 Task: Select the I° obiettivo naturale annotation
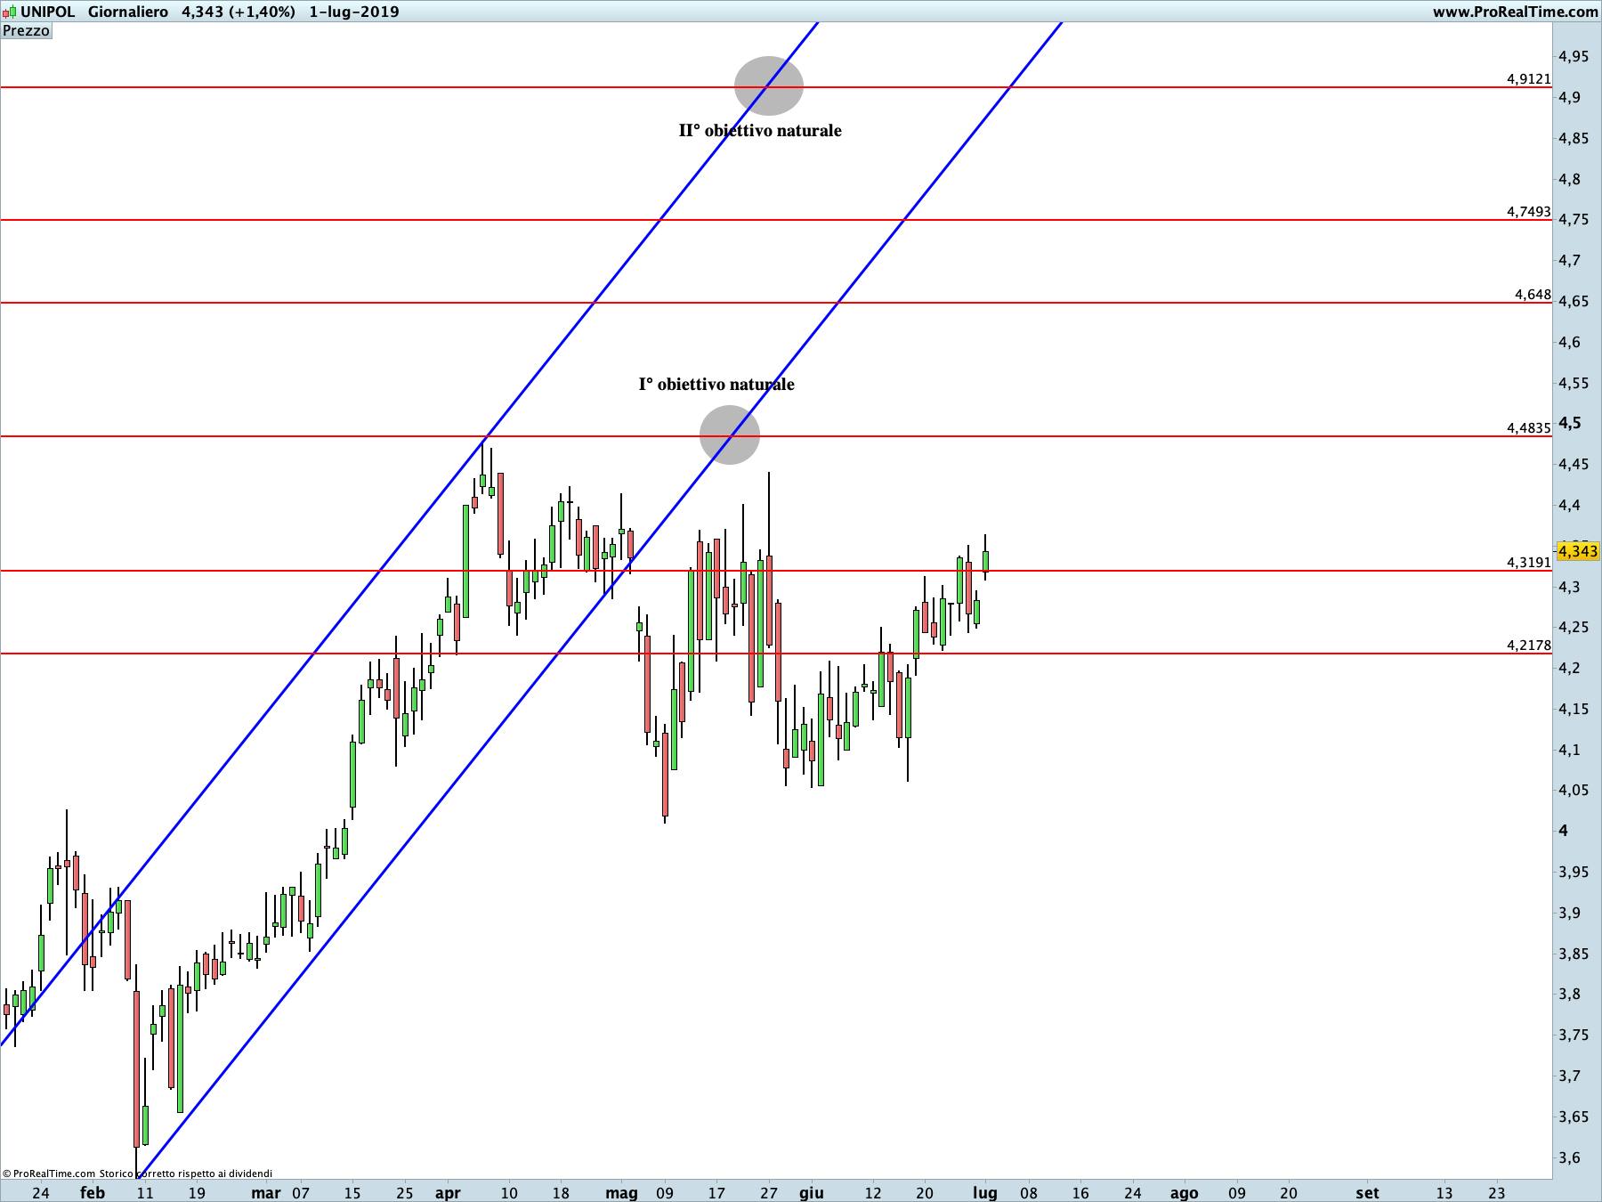(x=716, y=384)
